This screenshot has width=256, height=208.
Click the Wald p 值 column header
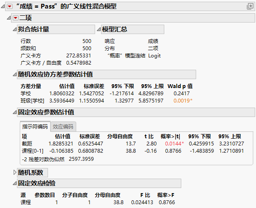(x=180, y=86)
